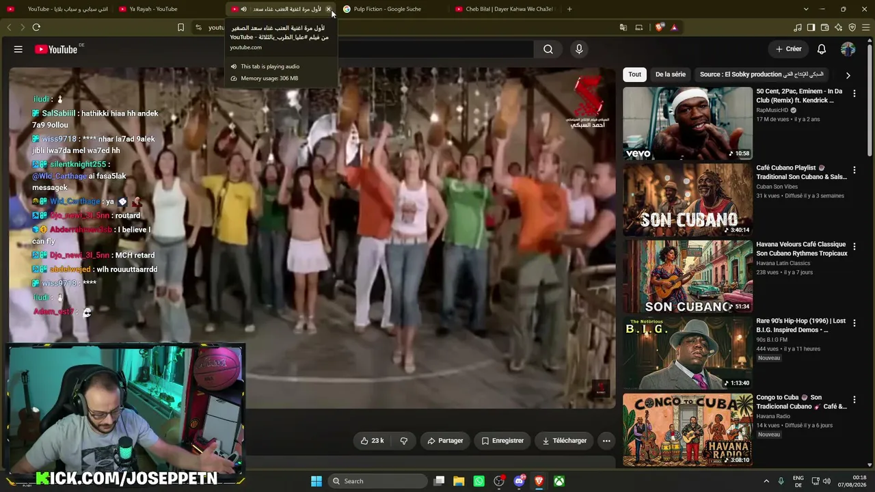
Task: Open Havana Velours Café Classique title
Action: pyautogui.click(x=801, y=249)
